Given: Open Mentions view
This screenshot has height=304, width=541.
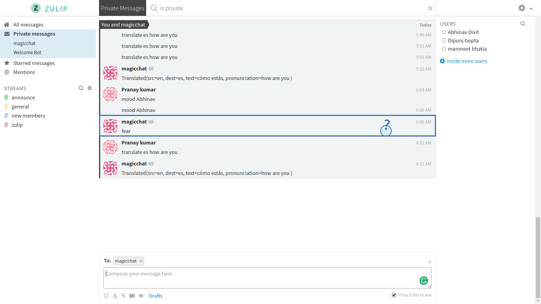Looking at the screenshot, I should pos(24,72).
